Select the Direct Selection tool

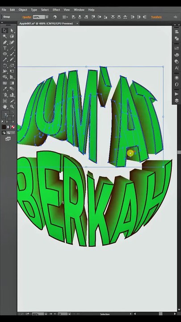[x=12, y=30]
